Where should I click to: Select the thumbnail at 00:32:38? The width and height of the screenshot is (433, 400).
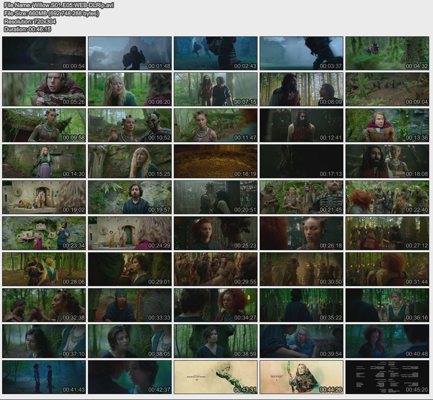coord(44,305)
